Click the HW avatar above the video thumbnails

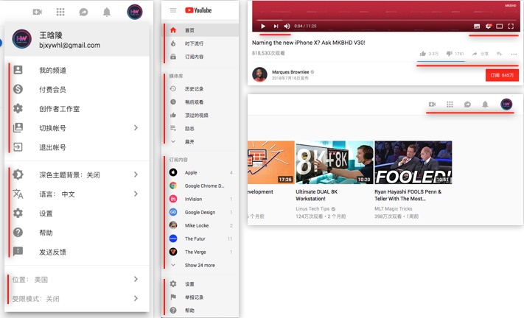tap(506, 105)
